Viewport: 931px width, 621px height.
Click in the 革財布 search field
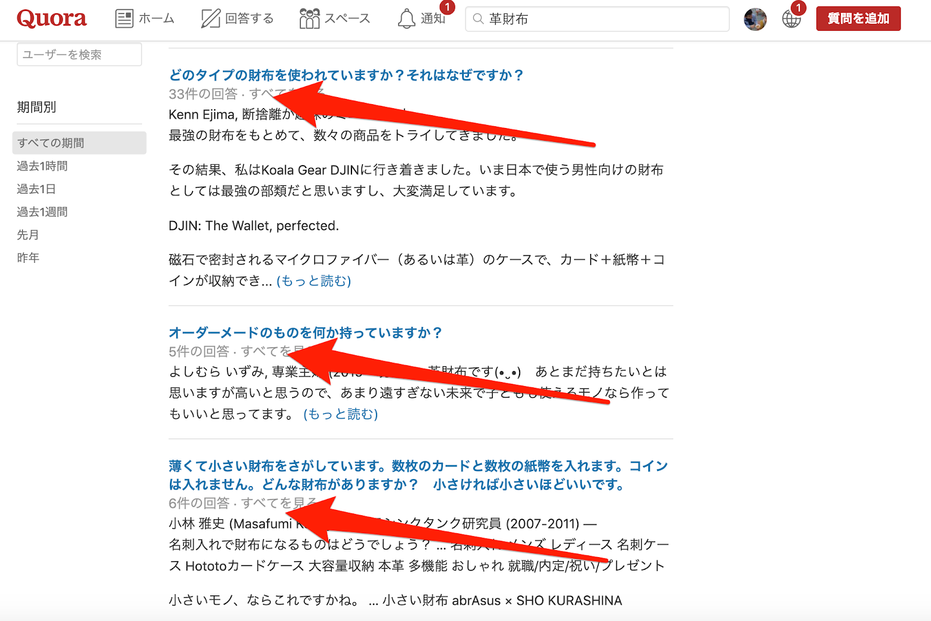[597, 19]
